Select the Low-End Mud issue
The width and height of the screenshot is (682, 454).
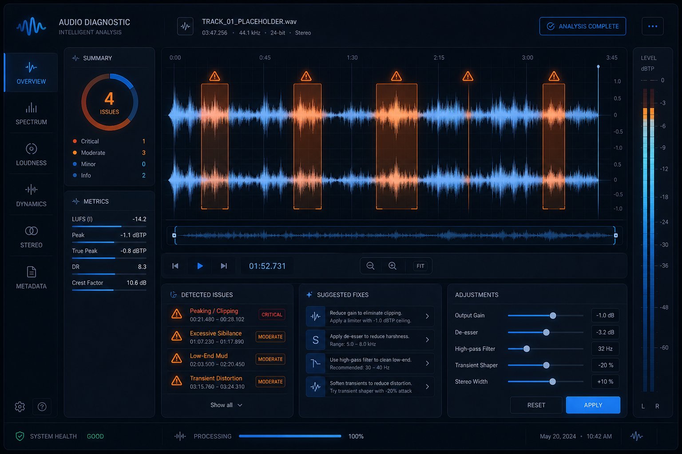click(227, 360)
